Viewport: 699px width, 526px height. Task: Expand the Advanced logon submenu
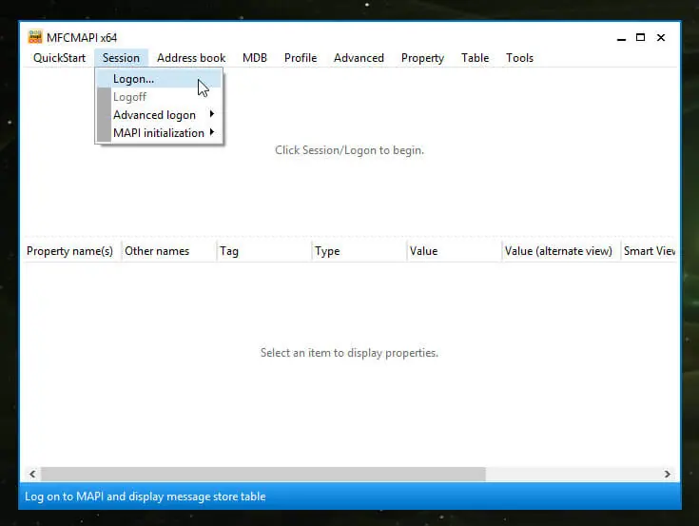pos(159,115)
